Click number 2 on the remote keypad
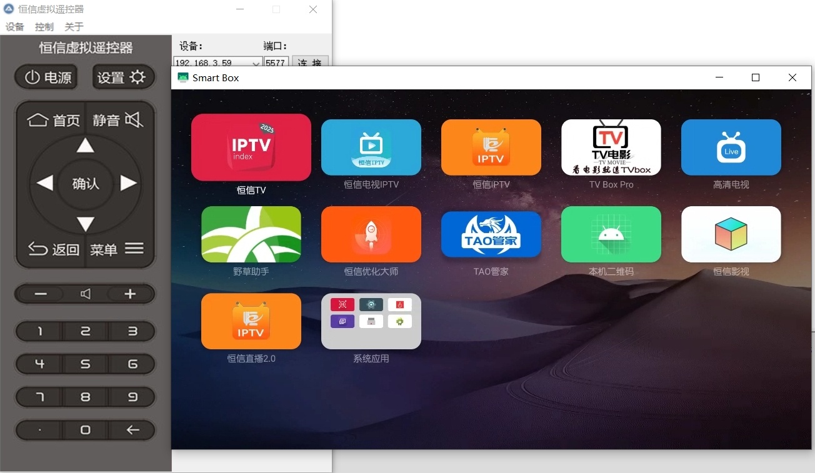 tap(86, 332)
